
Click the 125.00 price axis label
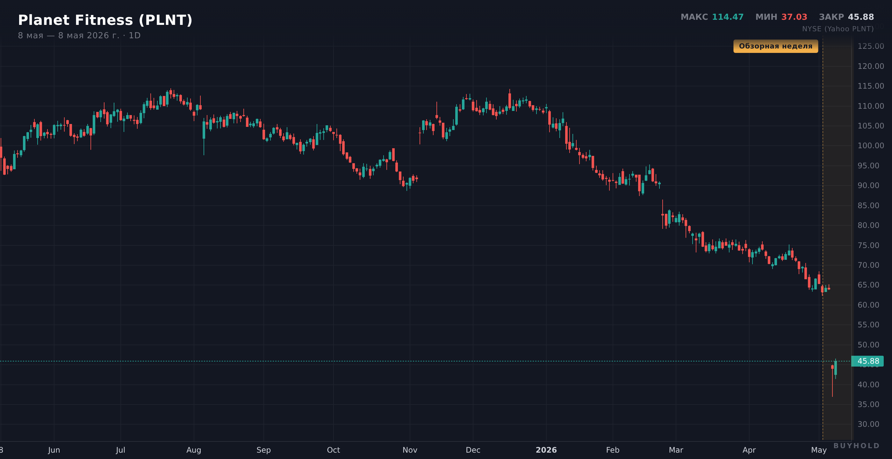pyautogui.click(x=871, y=47)
